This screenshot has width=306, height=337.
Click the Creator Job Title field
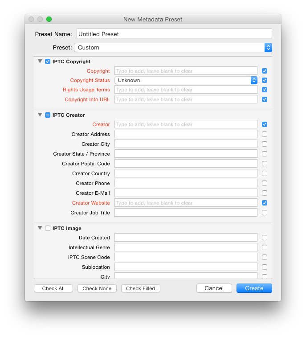pos(186,212)
